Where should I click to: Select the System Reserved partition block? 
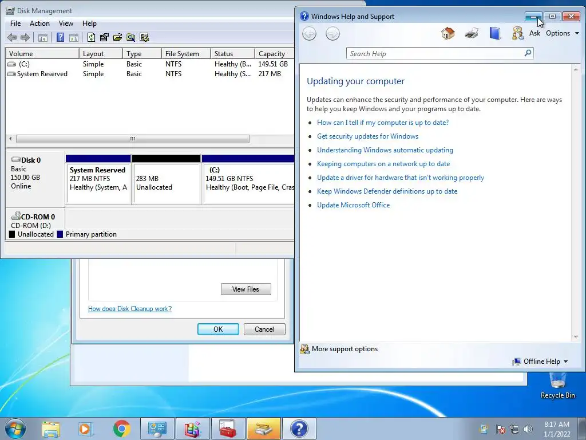pyautogui.click(x=98, y=179)
